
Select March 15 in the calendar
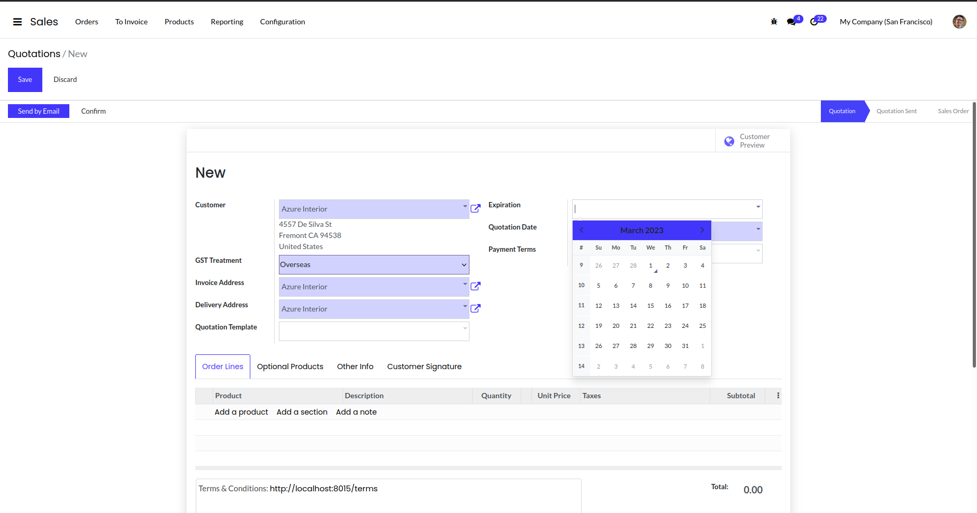(650, 306)
